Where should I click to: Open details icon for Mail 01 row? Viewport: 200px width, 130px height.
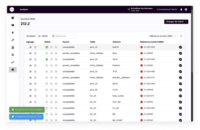[x=180, y=47]
